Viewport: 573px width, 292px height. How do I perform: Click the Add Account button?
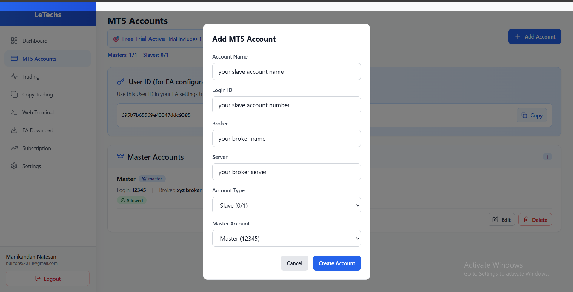[535, 36]
